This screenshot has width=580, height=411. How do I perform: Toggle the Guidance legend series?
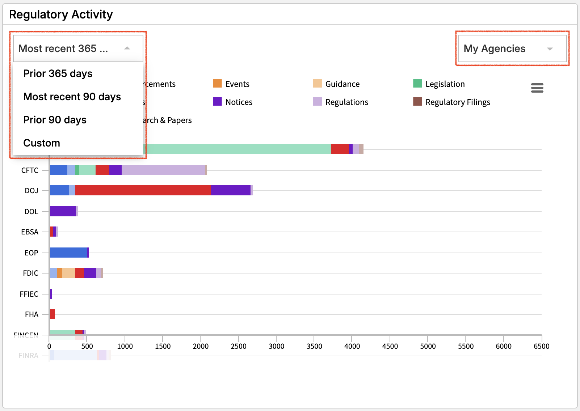[342, 84]
